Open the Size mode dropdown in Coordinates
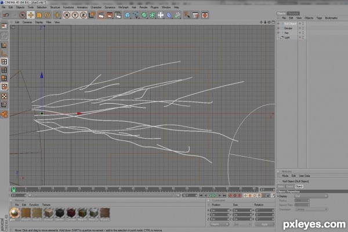This screenshot has width=348, height=232. (242, 224)
